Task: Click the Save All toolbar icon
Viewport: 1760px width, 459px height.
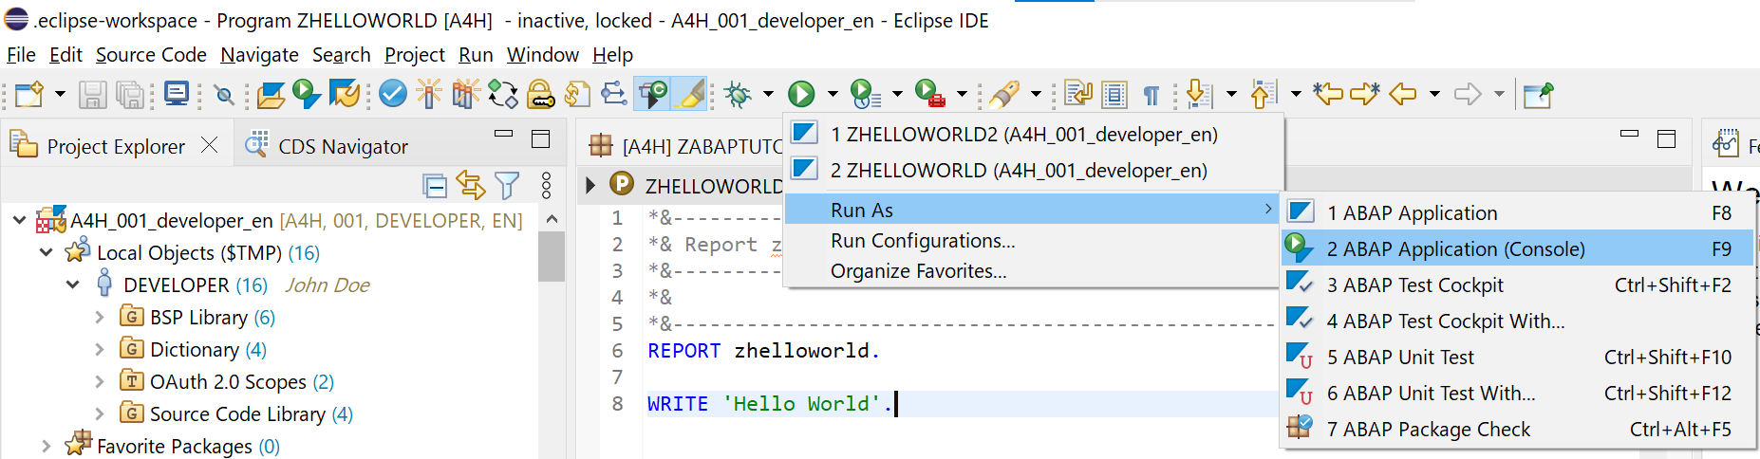Action: click(x=129, y=94)
